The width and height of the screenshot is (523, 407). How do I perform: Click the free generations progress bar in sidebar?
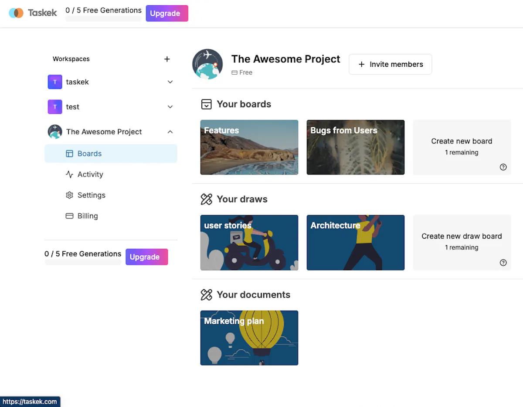83,262
